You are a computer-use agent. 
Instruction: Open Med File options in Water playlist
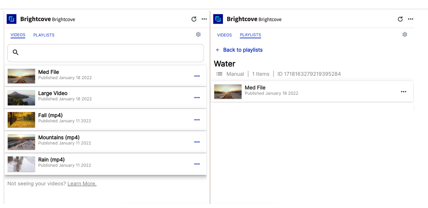403,92
